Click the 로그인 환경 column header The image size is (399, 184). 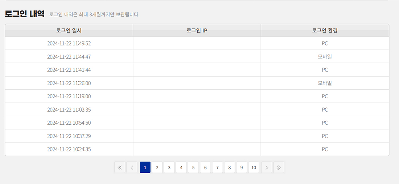click(x=325, y=30)
